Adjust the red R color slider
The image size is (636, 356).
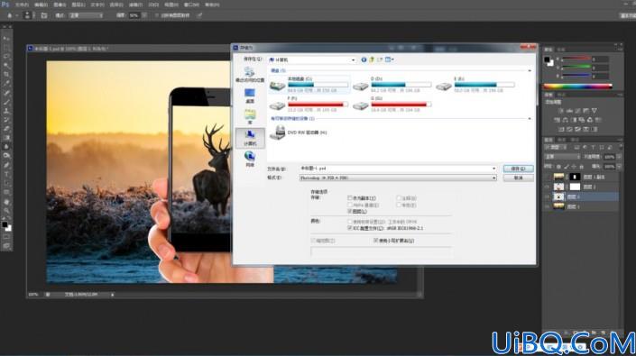tap(576, 59)
